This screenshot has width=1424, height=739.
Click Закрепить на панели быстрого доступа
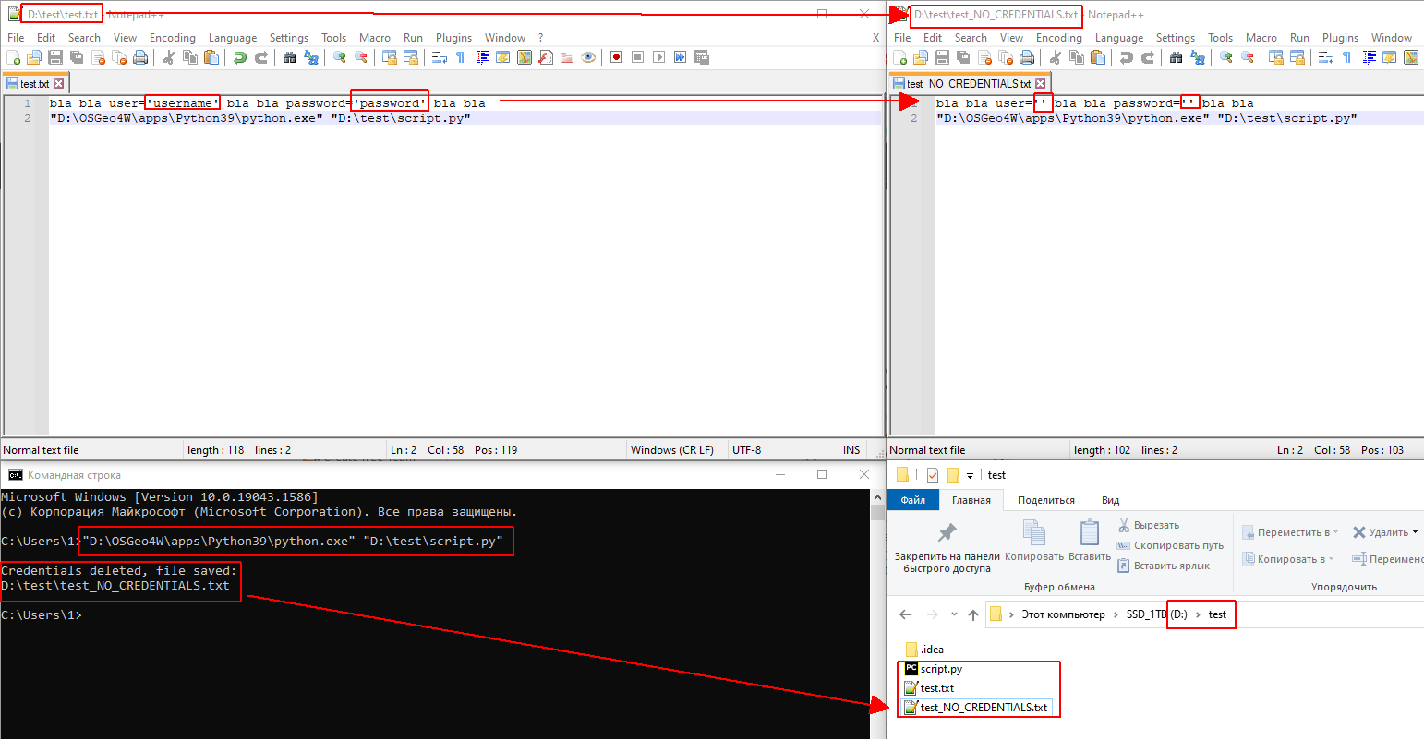point(947,548)
